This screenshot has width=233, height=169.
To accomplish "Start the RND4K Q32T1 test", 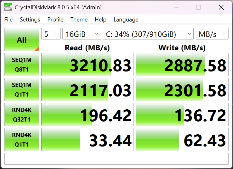I will tap(22, 114).
